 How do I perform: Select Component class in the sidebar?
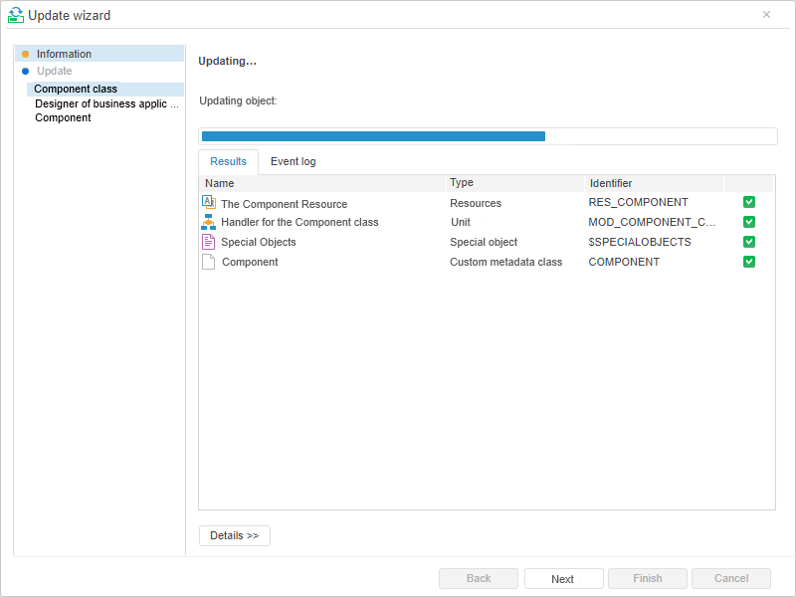click(x=76, y=89)
